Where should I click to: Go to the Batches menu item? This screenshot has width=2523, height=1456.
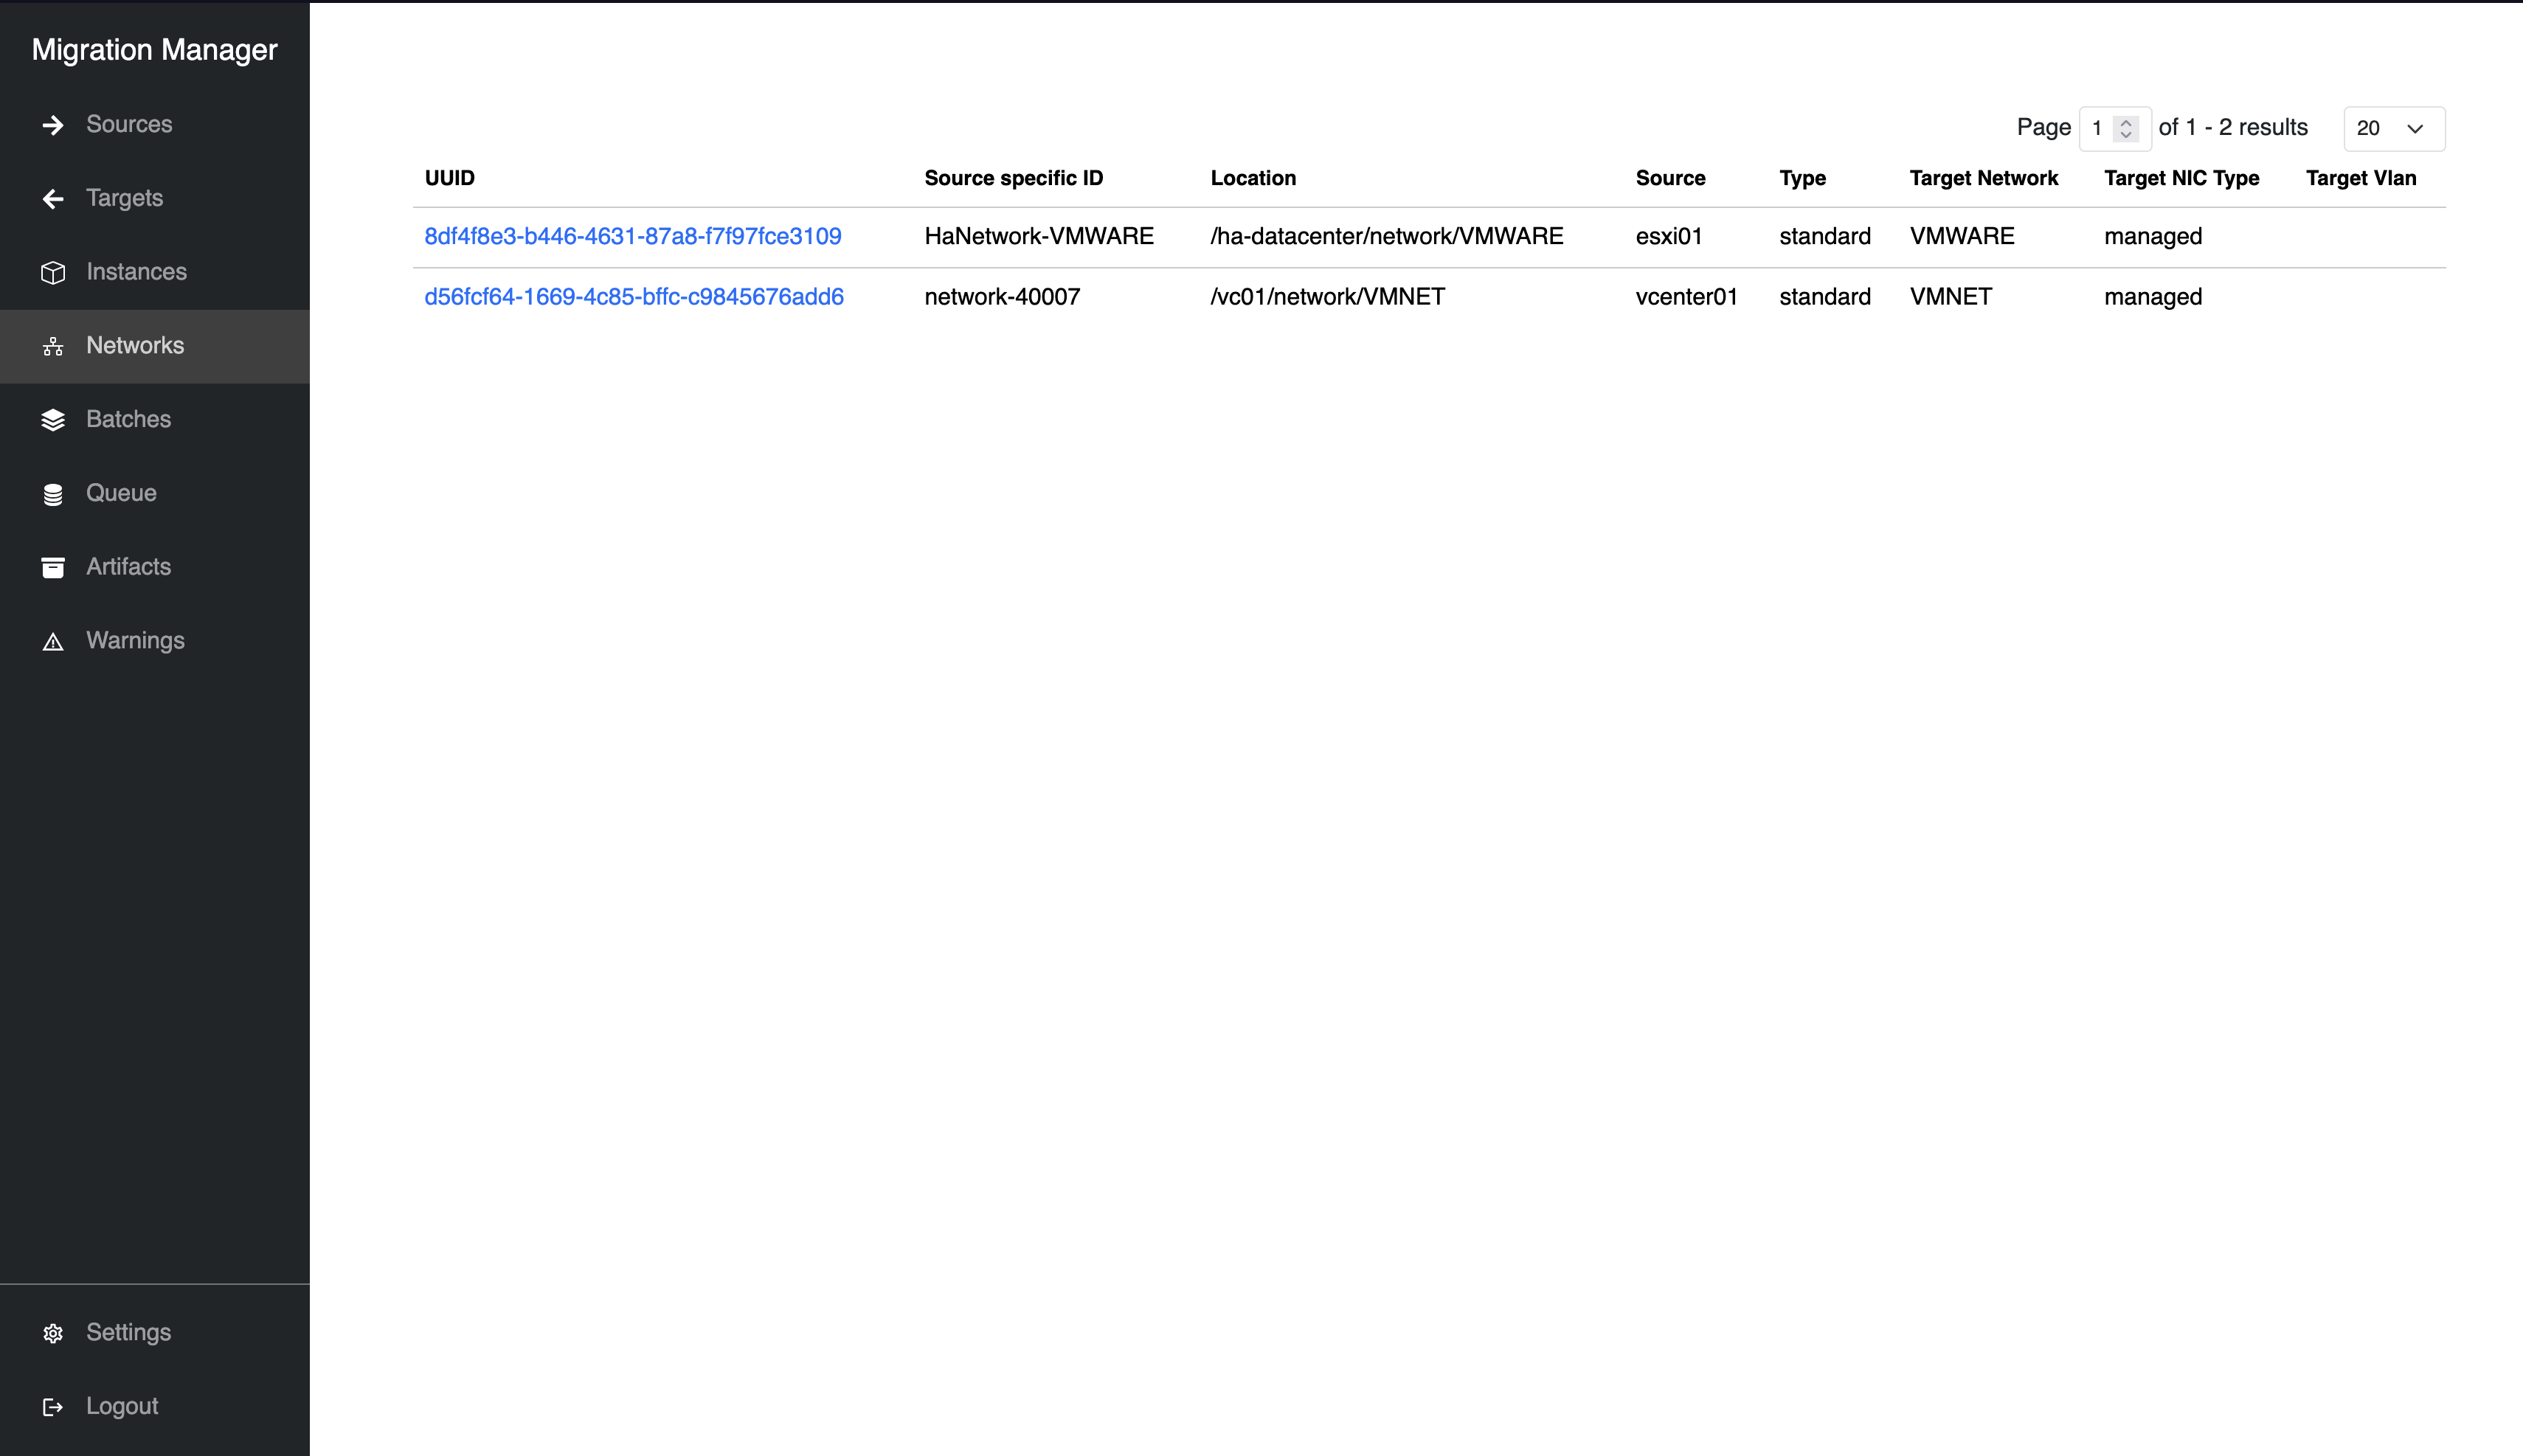pos(128,419)
